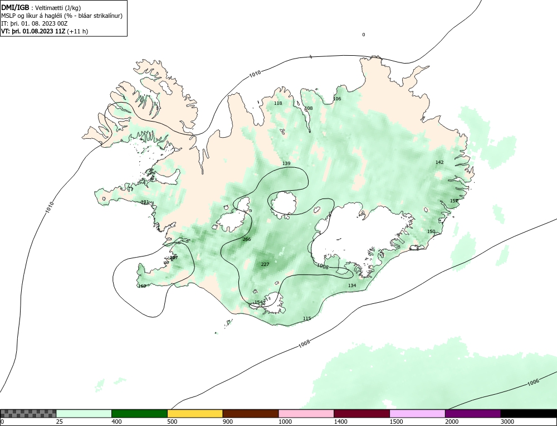The width and height of the screenshot is (557, 426).
Task: Click the map value "0" north of Iceland
Action: tap(363, 35)
